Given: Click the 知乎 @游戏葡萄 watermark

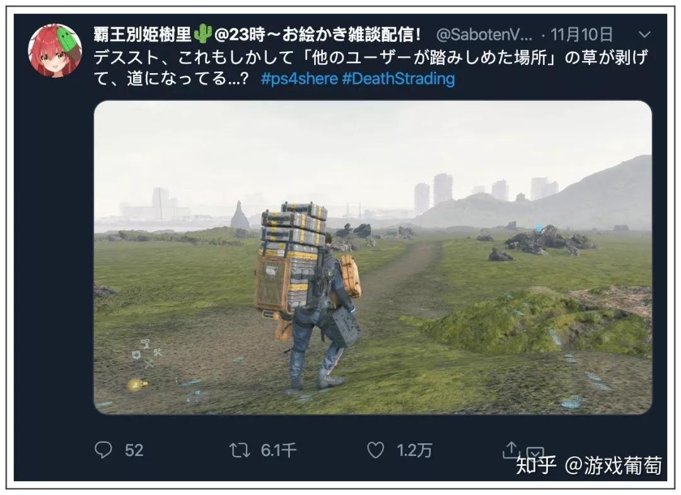Looking at the screenshot, I should 588,465.
